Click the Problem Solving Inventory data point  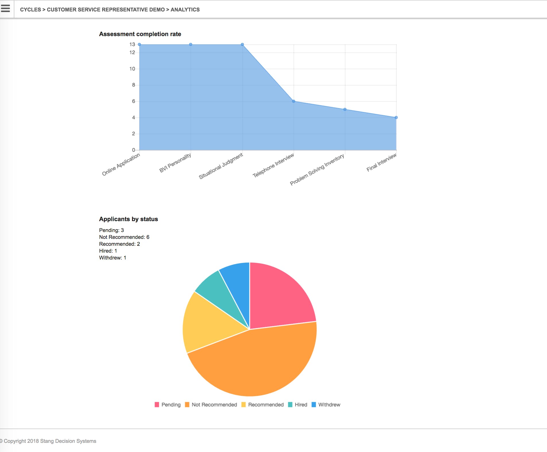[345, 109]
